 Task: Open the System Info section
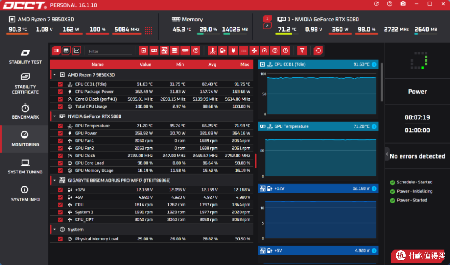(x=25, y=194)
